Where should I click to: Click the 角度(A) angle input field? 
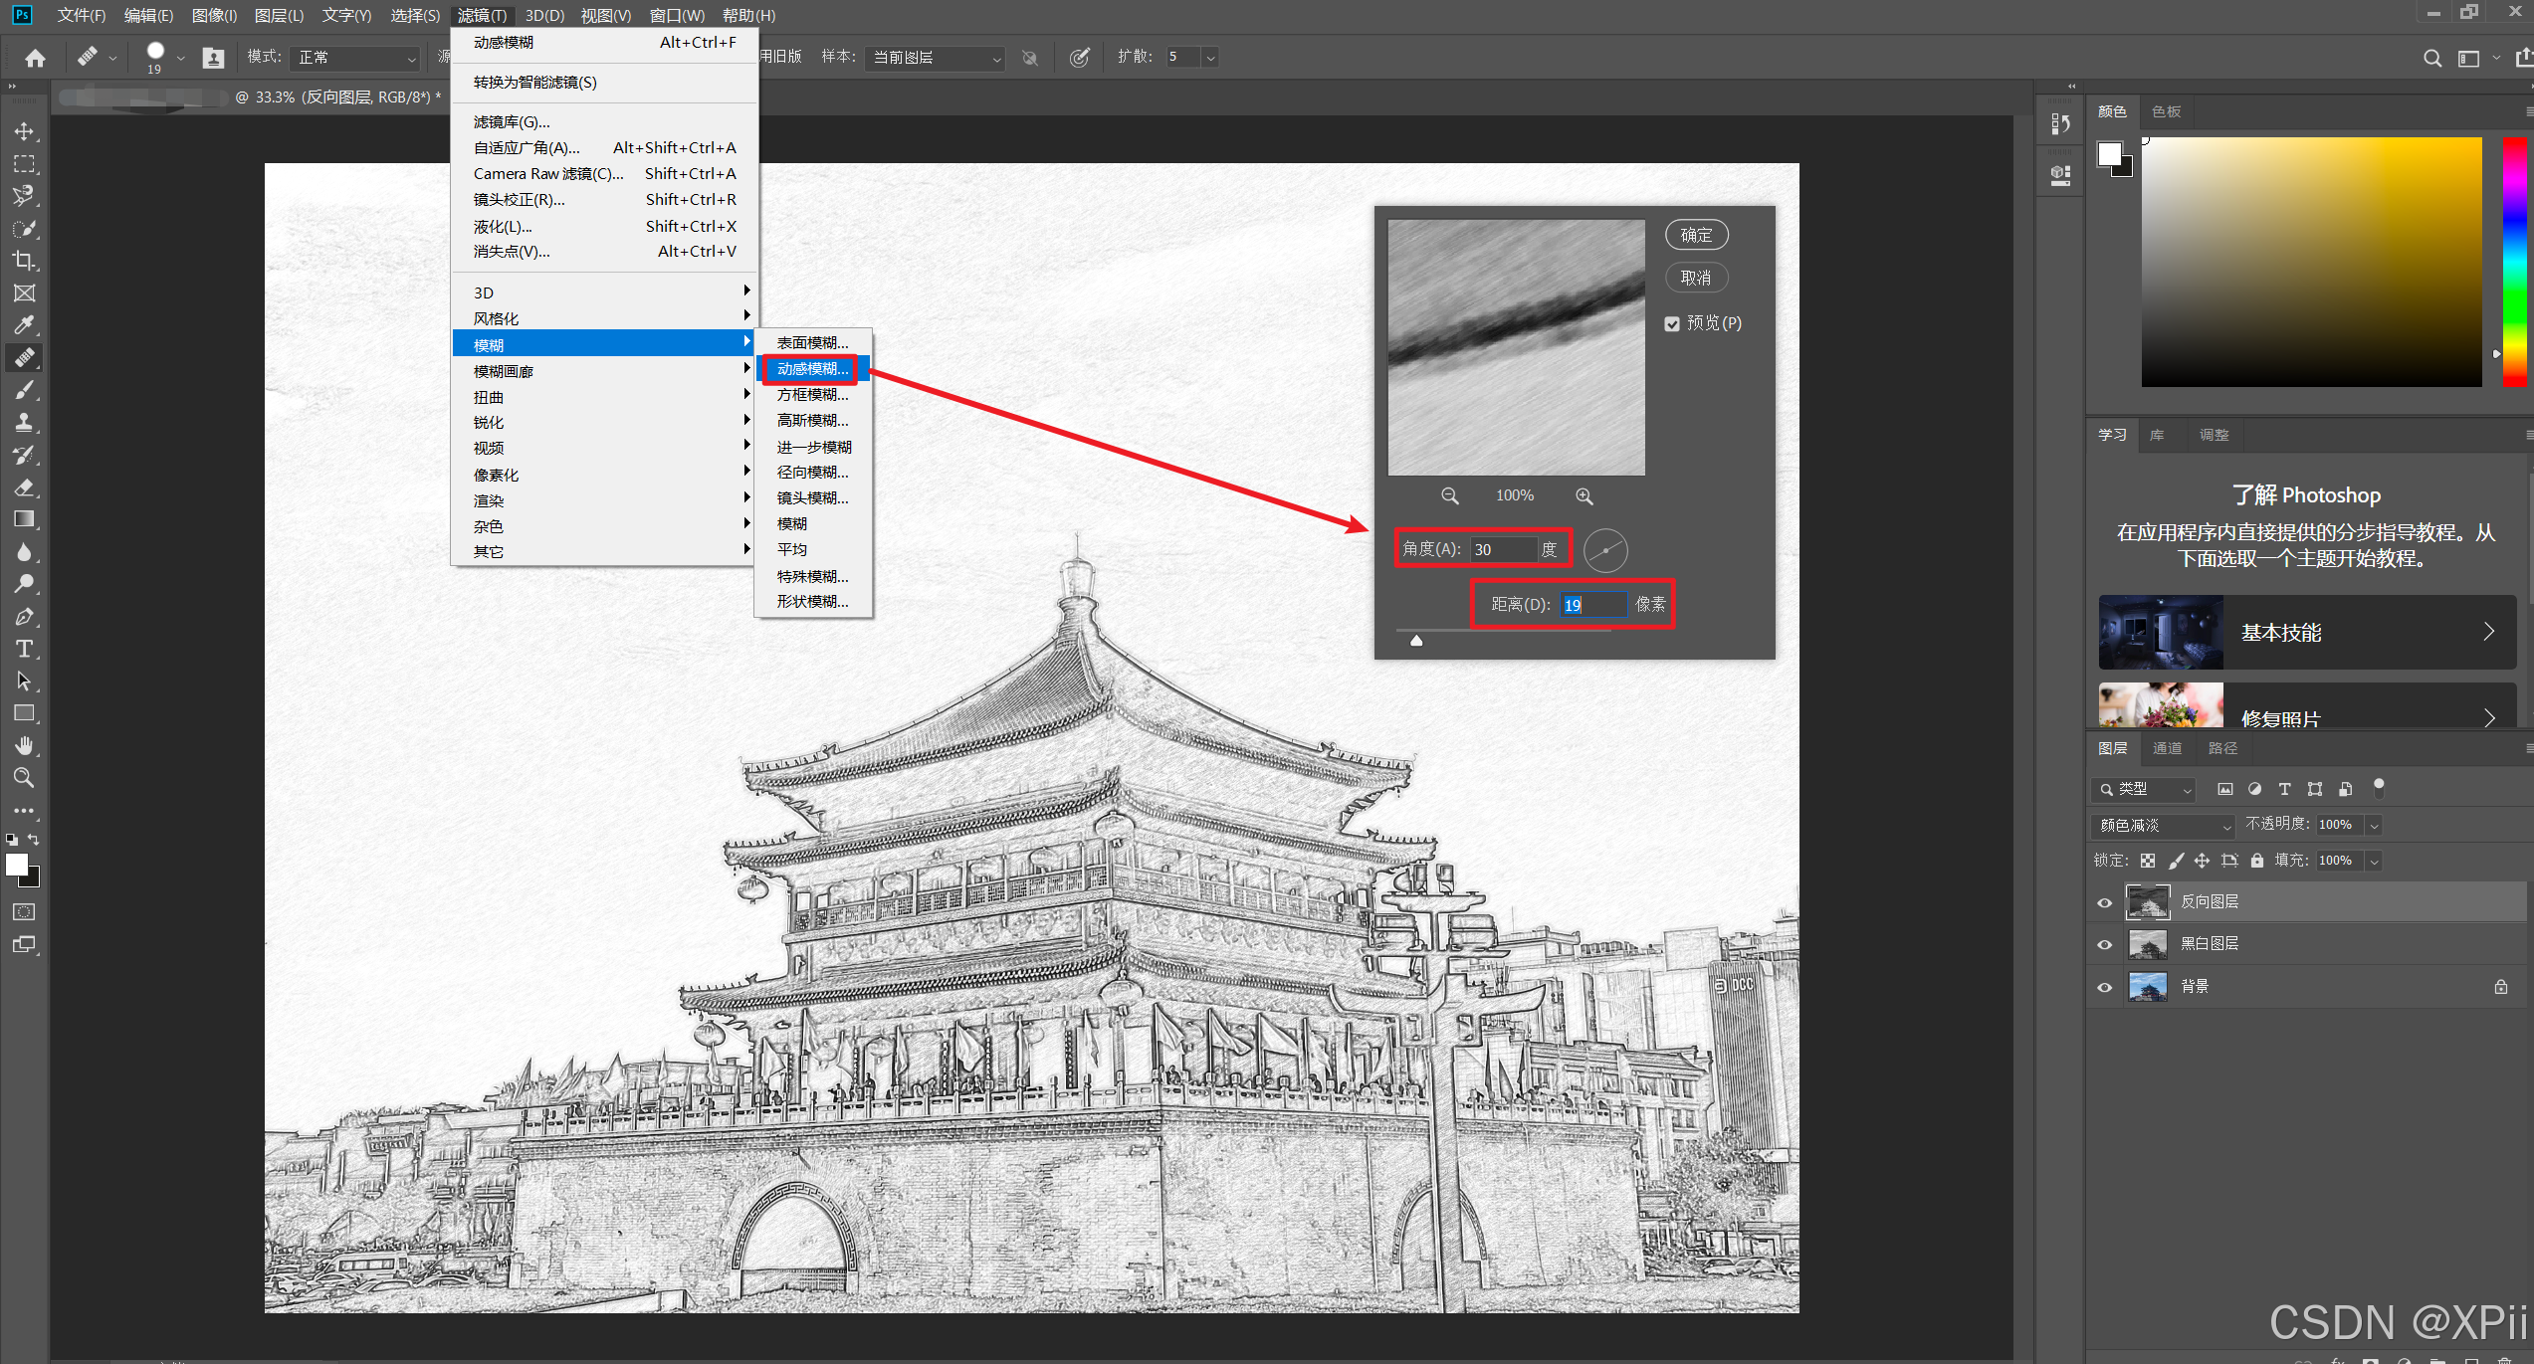click(1503, 549)
